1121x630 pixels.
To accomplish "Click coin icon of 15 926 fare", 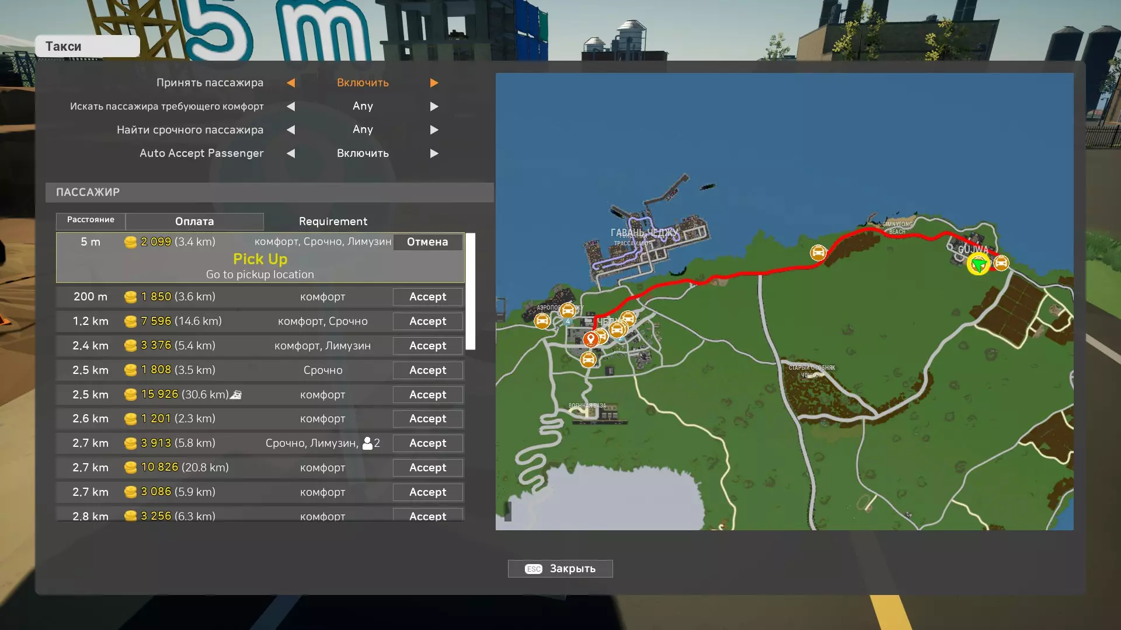I will point(131,395).
